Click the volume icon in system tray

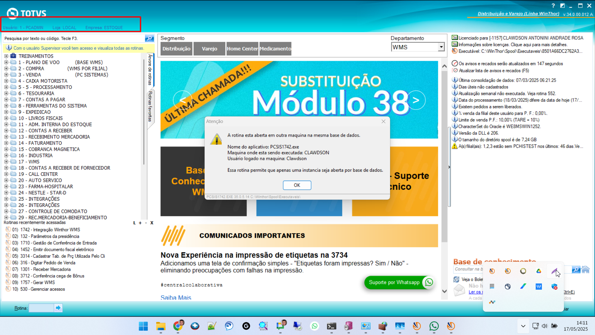545,326
